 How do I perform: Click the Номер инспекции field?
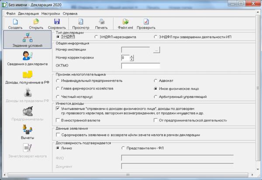135,50
